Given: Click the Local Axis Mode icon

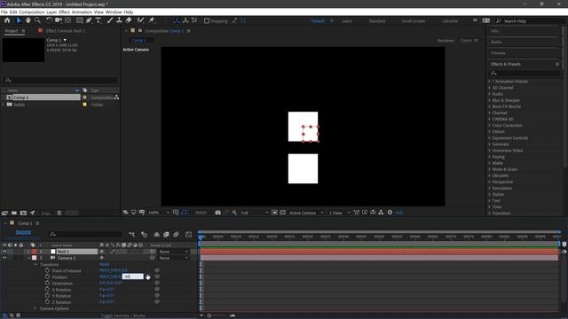Looking at the screenshot, I should pos(177,20).
